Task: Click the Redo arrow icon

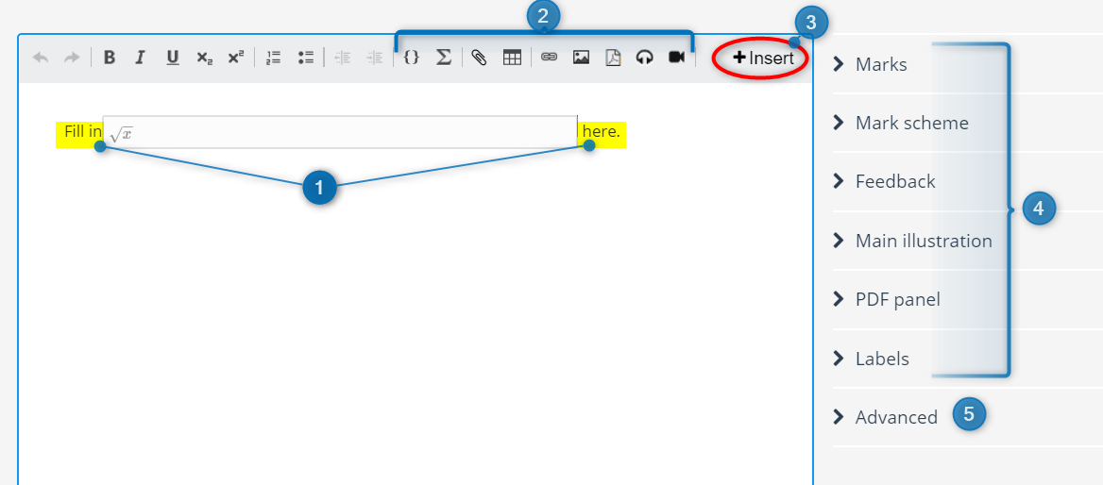Action: pyautogui.click(x=72, y=59)
